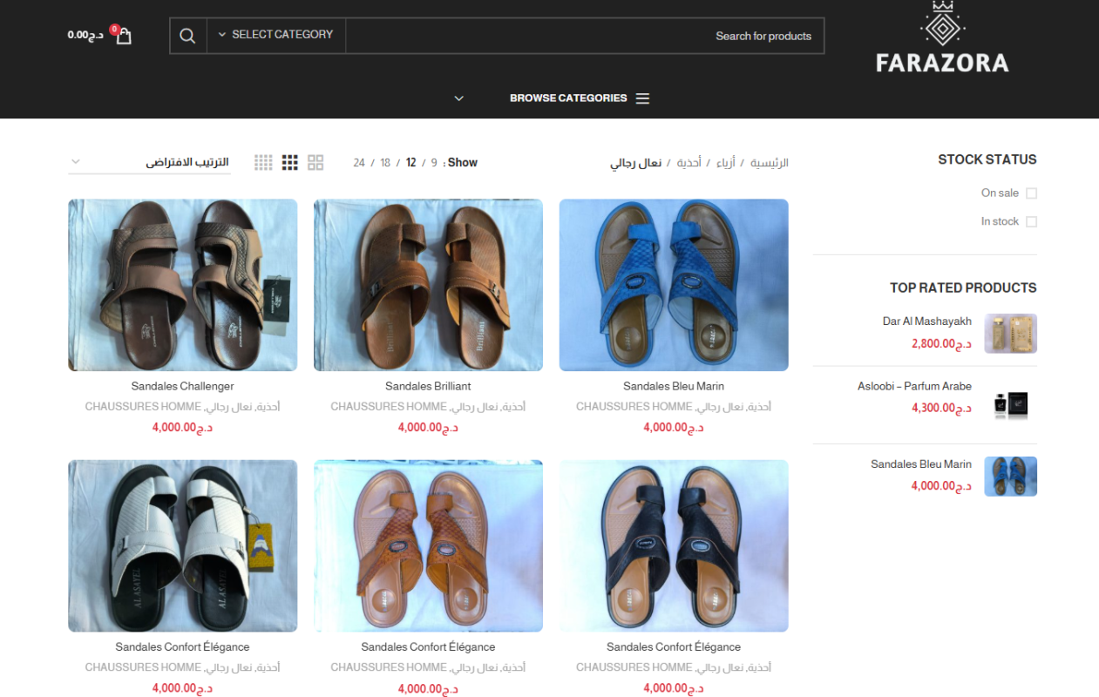The image size is (1099, 697).
Task: Open the Dar Al Mashayakh product thumbnail
Action: [x=1010, y=334]
